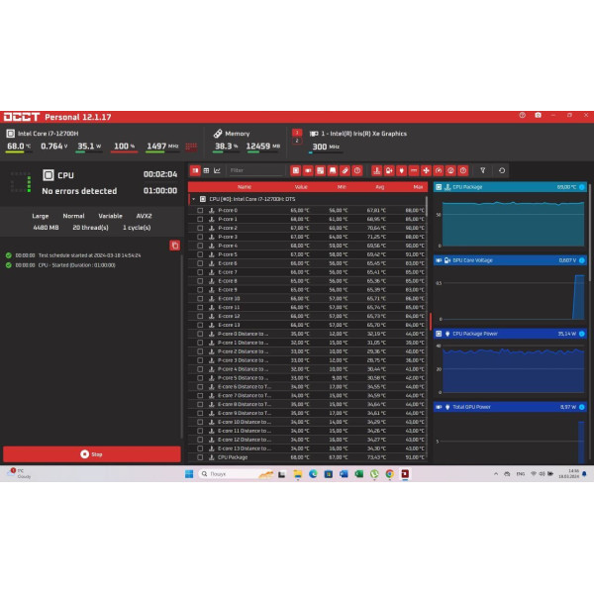Toggle memory stick sensor filter
Image resolution: width=594 pixels, height=594 pixels.
(x=345, y=171)
